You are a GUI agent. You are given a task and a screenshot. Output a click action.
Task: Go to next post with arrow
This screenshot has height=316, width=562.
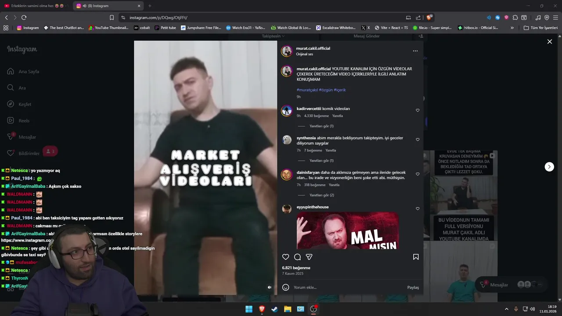click(x=549, y=167)
